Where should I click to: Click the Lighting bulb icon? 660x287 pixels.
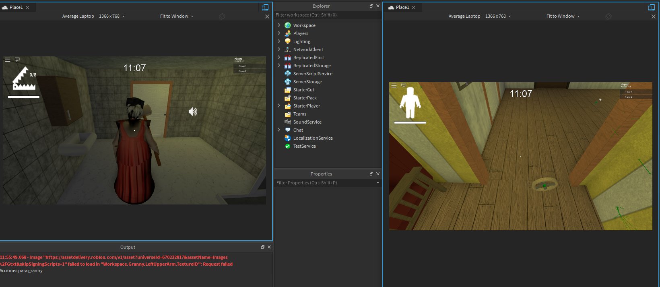(x=288, y=41)
